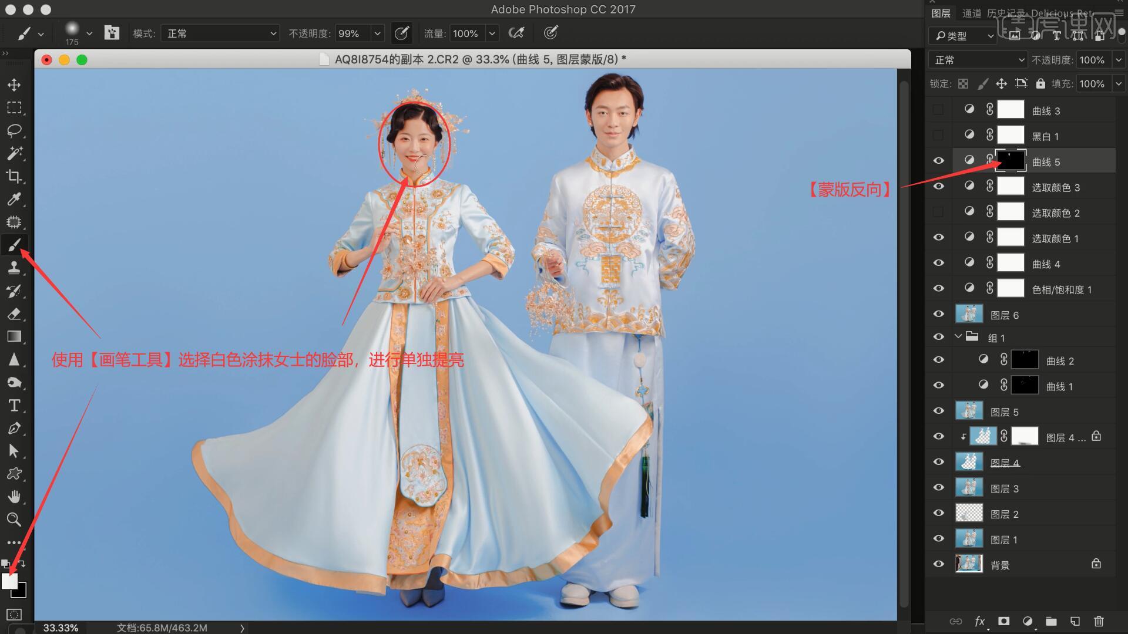Screen dimensions: 1128x634
Task: Switch to the 历史记录 tab
Action: tap(1006, 13)
